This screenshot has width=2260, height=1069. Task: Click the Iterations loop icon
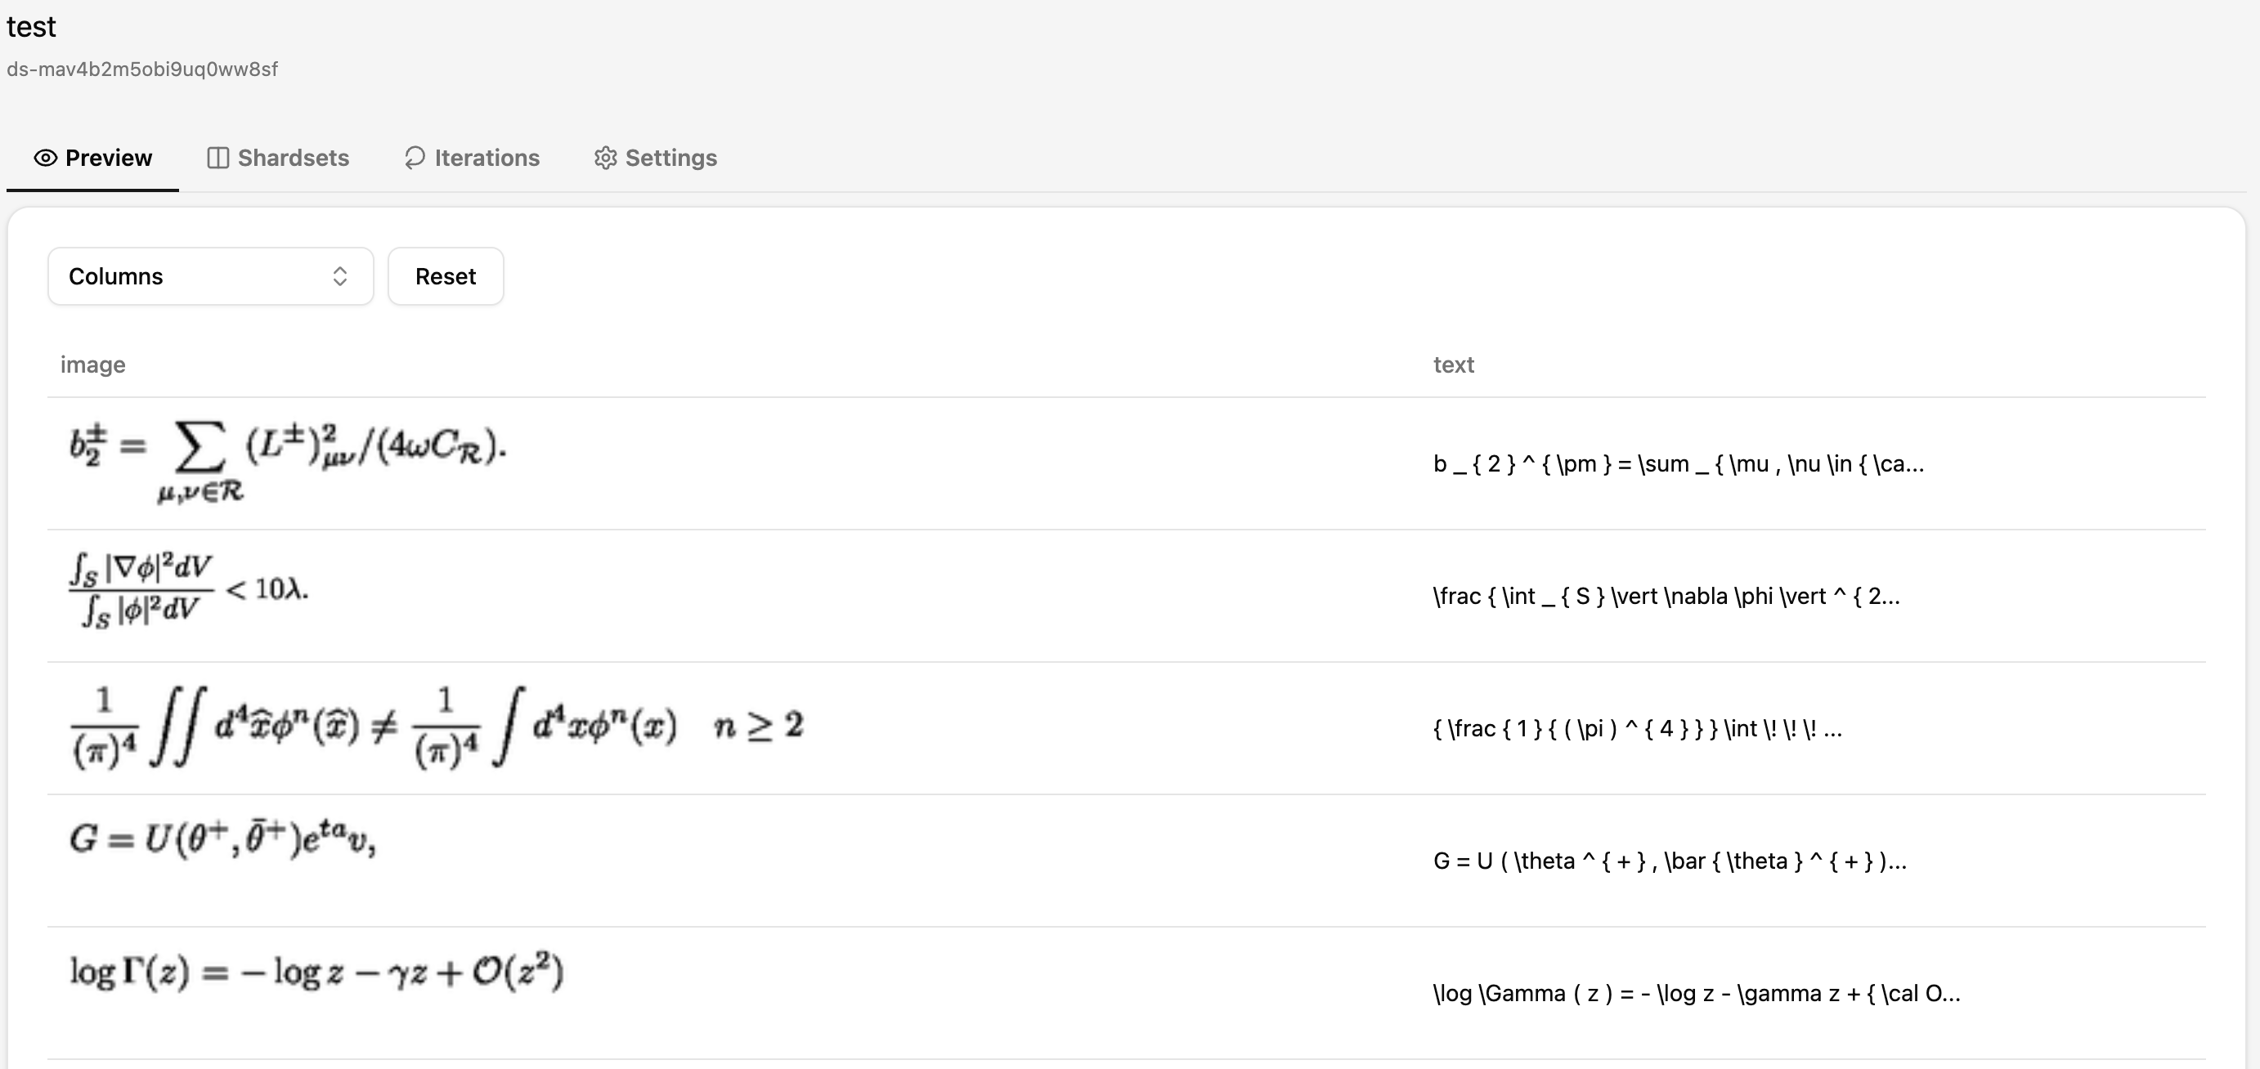[415, 158]
